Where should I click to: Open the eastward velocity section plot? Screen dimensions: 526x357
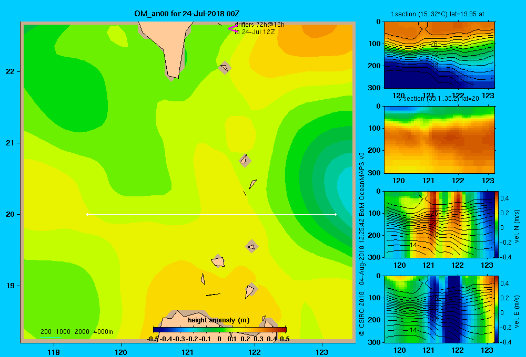coord(439,309)
